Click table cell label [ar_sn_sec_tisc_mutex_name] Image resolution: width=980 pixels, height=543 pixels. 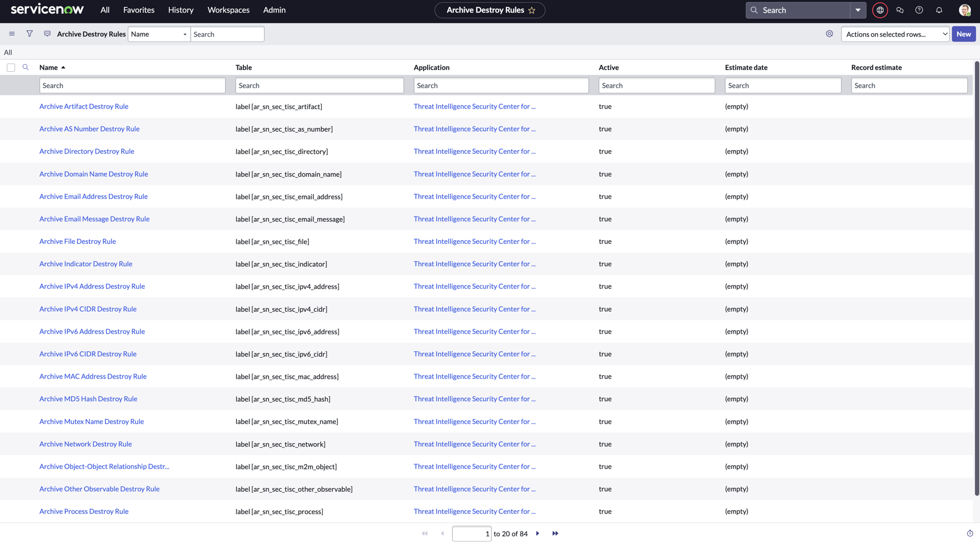click(x=287, y=421)
